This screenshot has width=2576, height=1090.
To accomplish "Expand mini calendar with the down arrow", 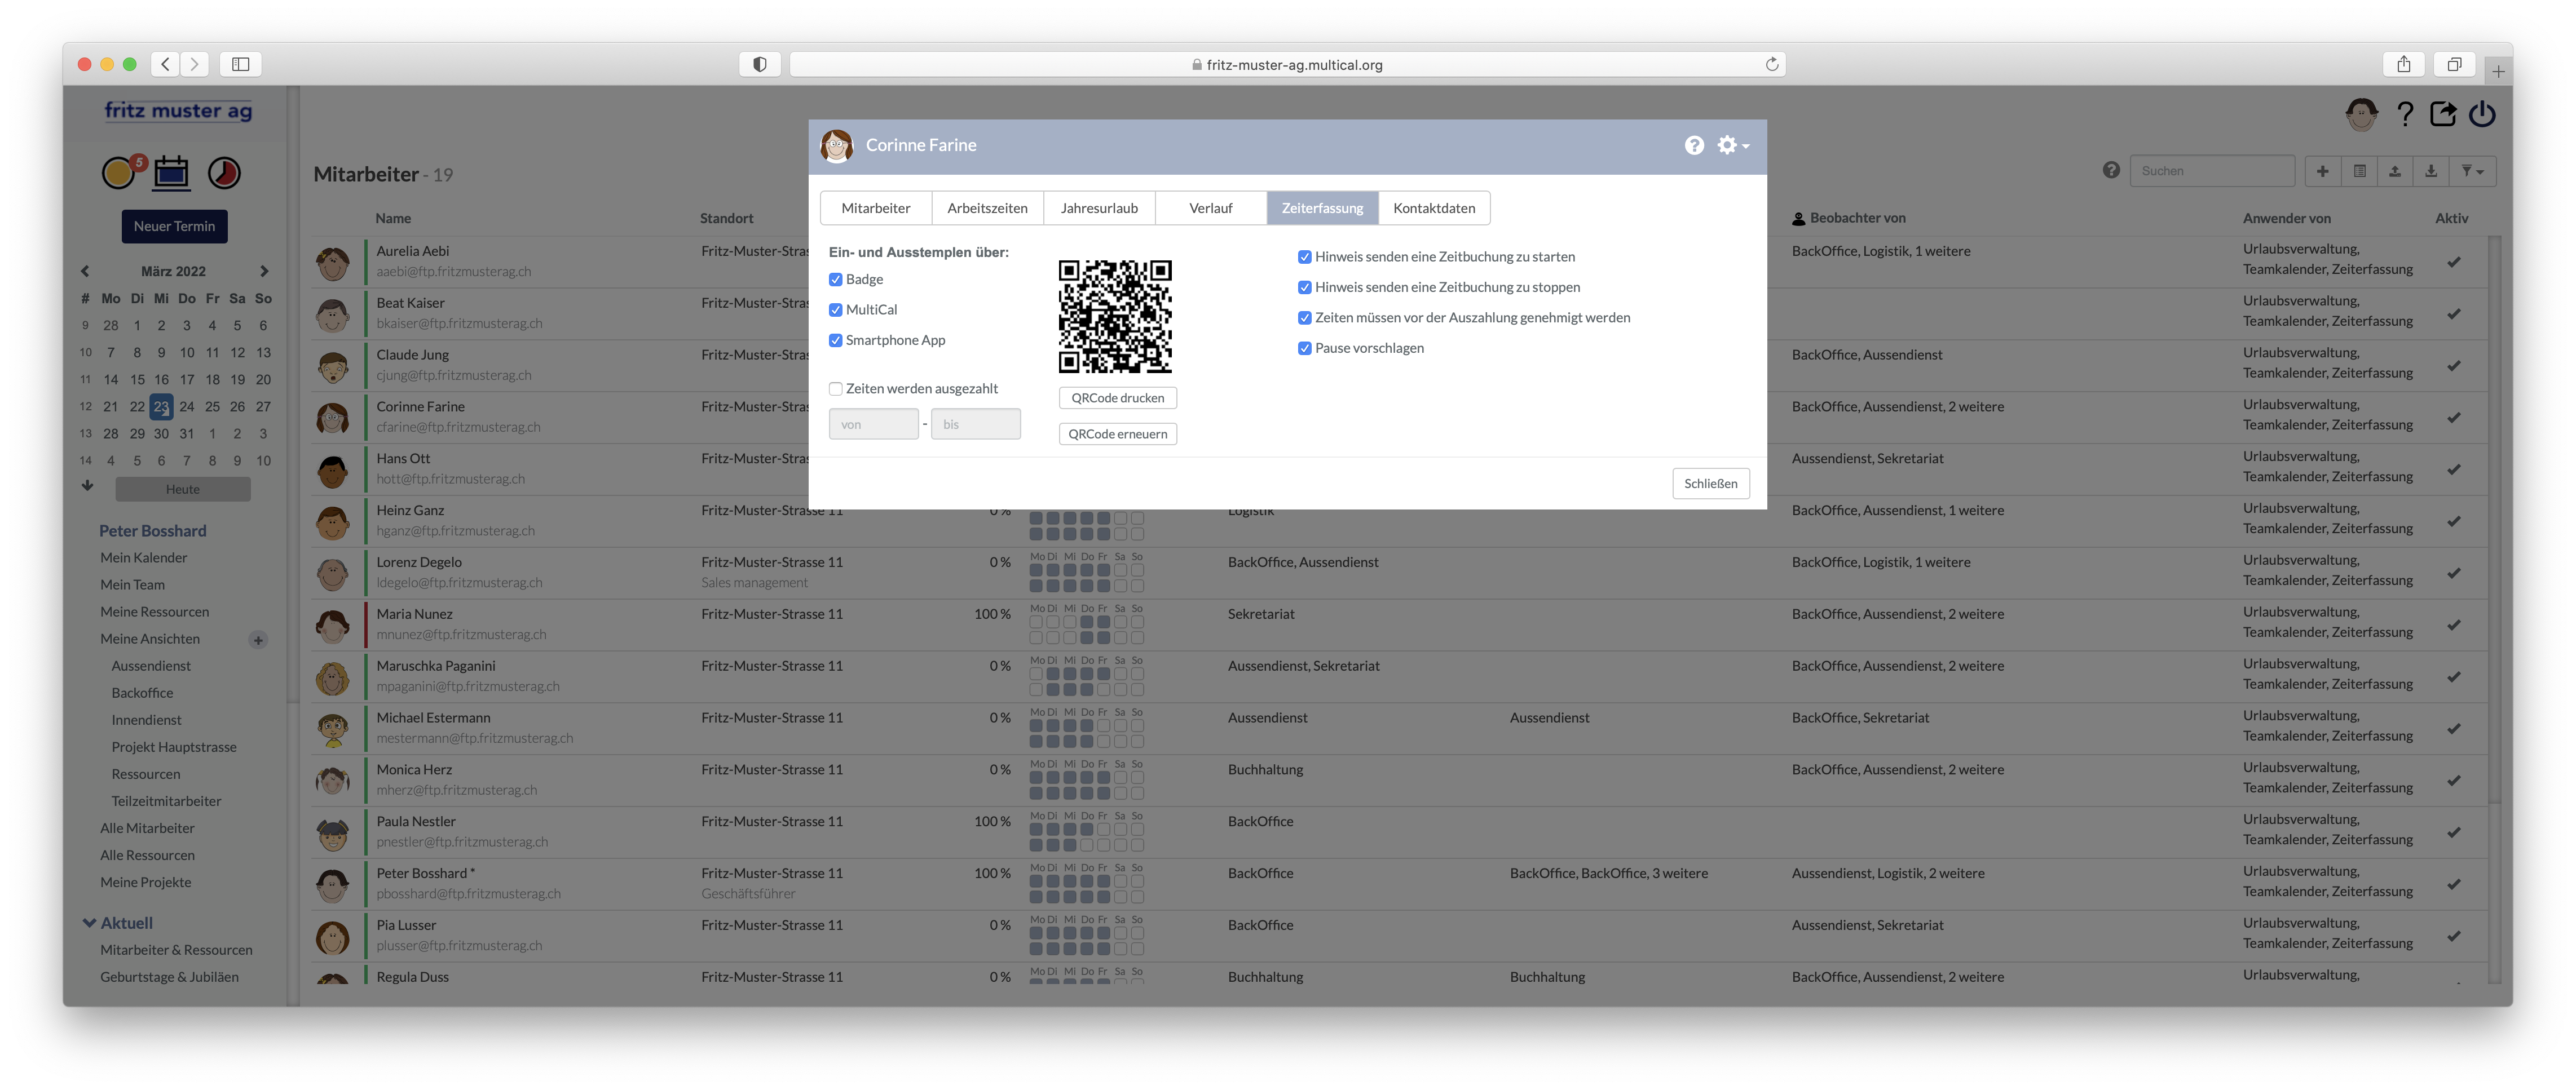I will pos(87,486).
